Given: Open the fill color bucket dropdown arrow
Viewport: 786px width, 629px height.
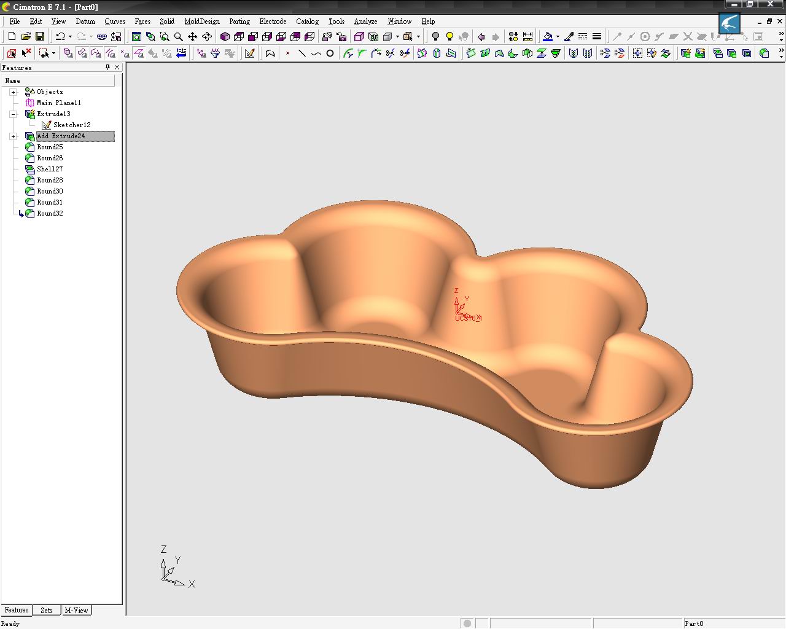Looking at the screenshot, I should click(557, 37).
